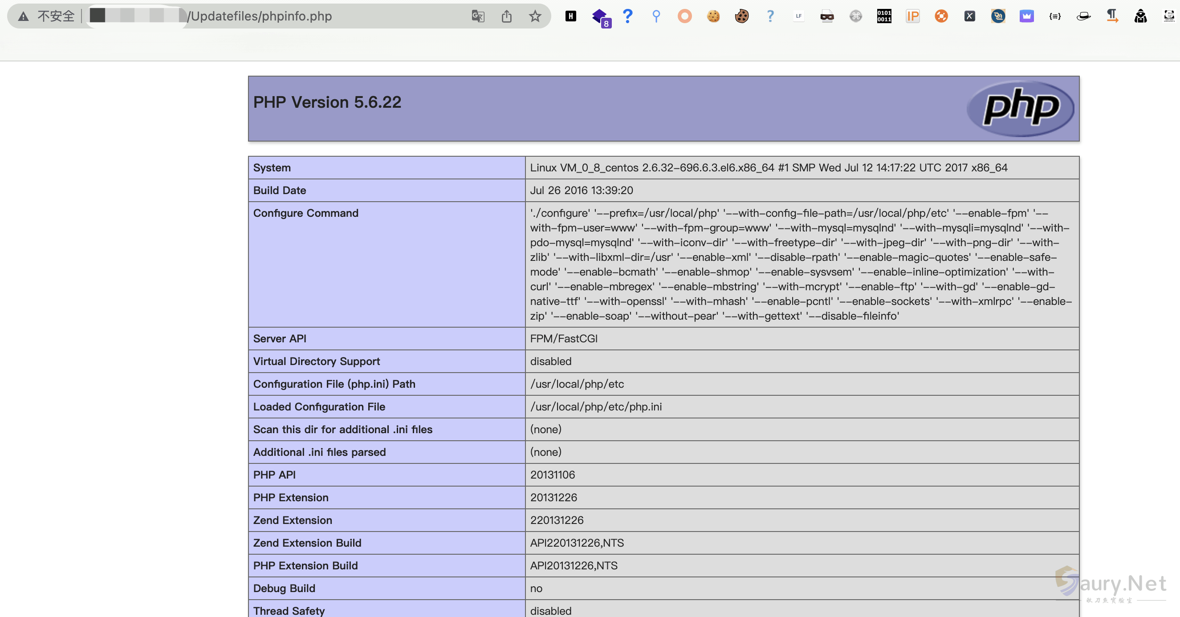Bookmark this page with the star icon
This screenshot has width=1180, height=617.
point(535,16)
